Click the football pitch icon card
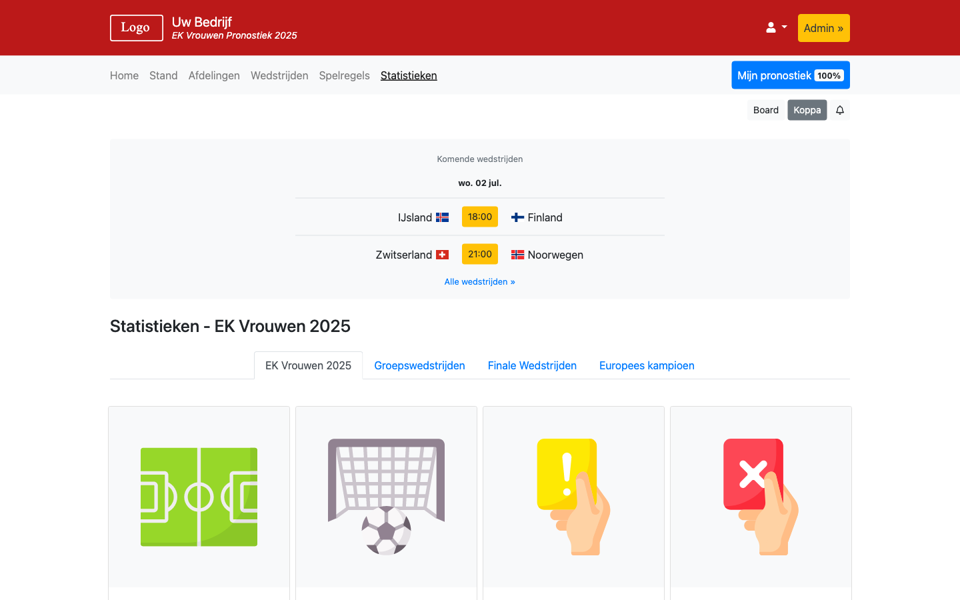The image size is (960, 600). tap(199, 497)
